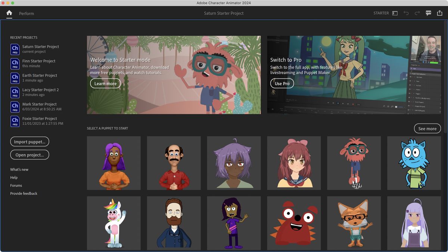
Task: Open the Finn Starter Project file icon
Action: point(15,63)
